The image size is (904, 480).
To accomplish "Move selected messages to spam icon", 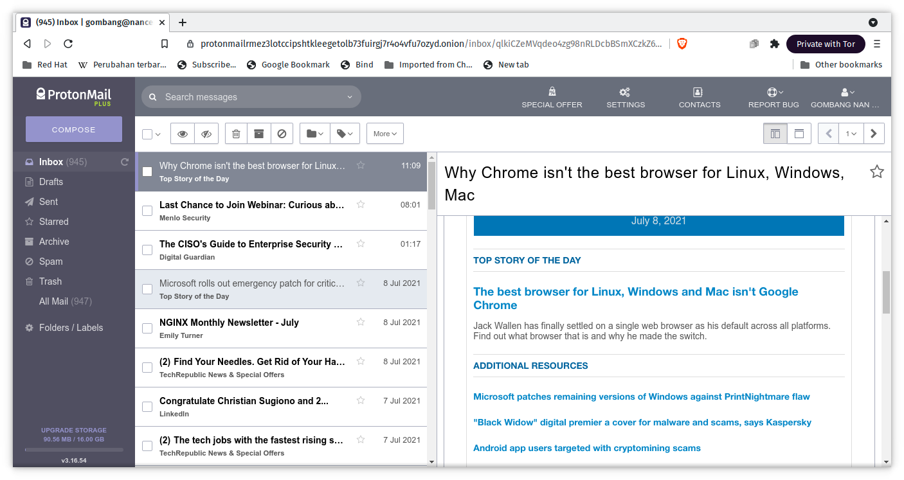I will click(x=282, y=134).
